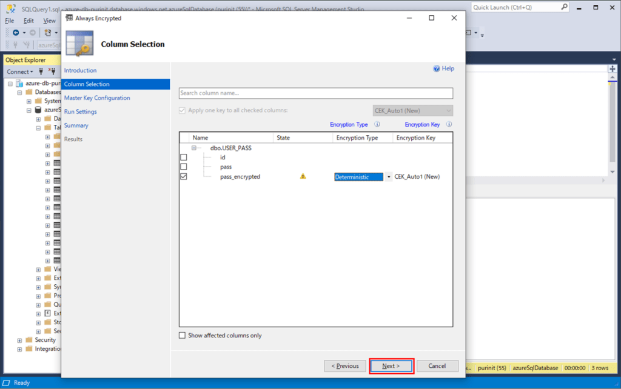This screenshot has width=621, height=389.
Task: Go to the Introduction step
Action: pyautogui.click(x=81, y=70)
